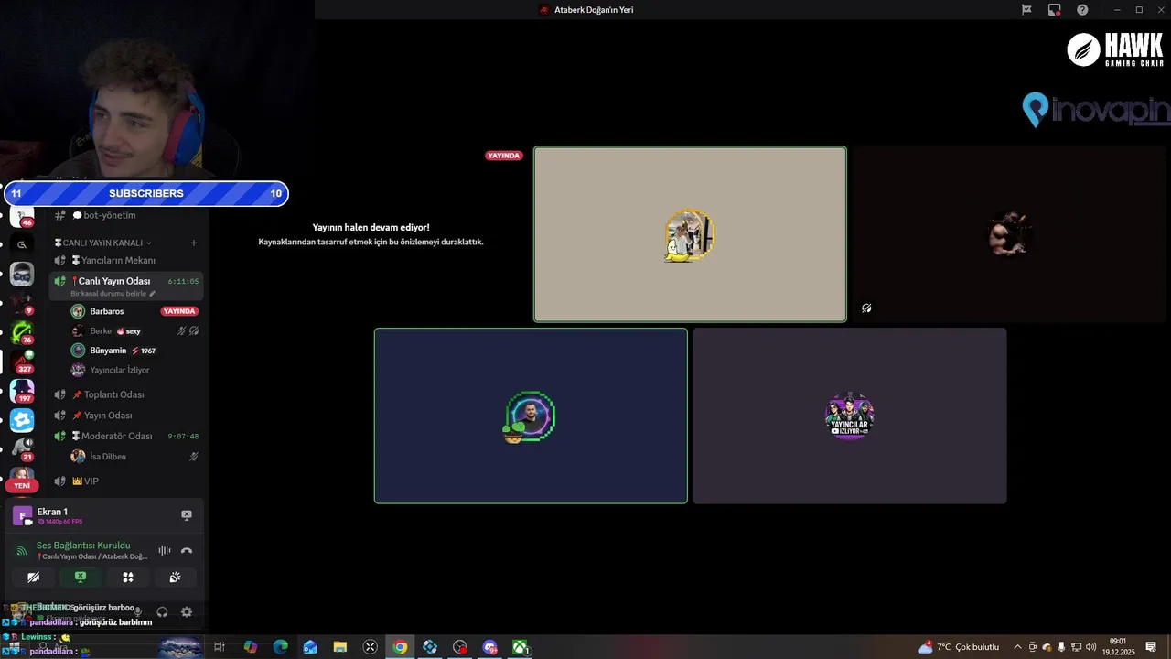Open Xbox app in the taskbar
The image size is (1171, 659).
520,647
